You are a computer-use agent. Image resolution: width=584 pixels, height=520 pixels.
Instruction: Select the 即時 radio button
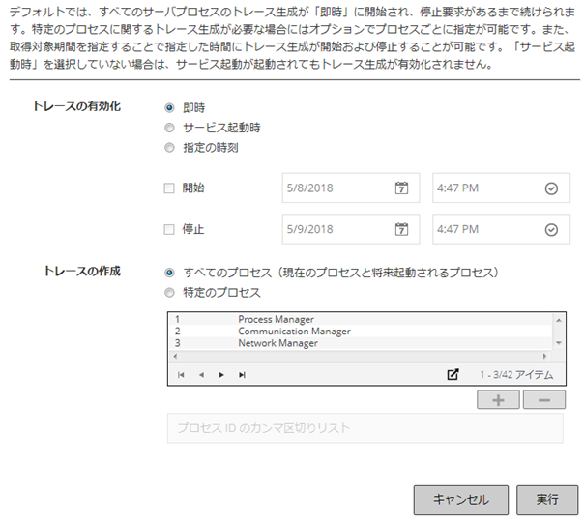169,108
